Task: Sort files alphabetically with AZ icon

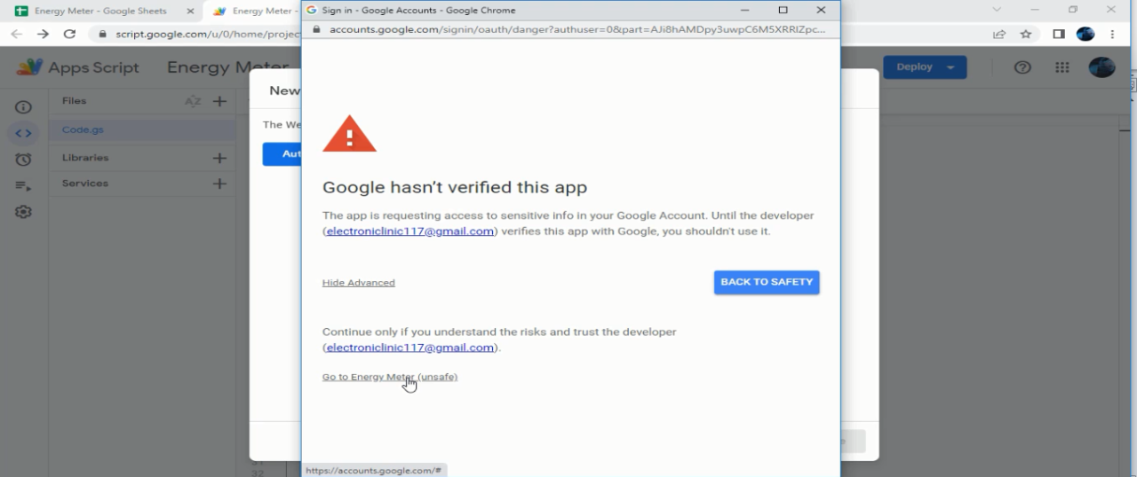Action: pos(193,101)
